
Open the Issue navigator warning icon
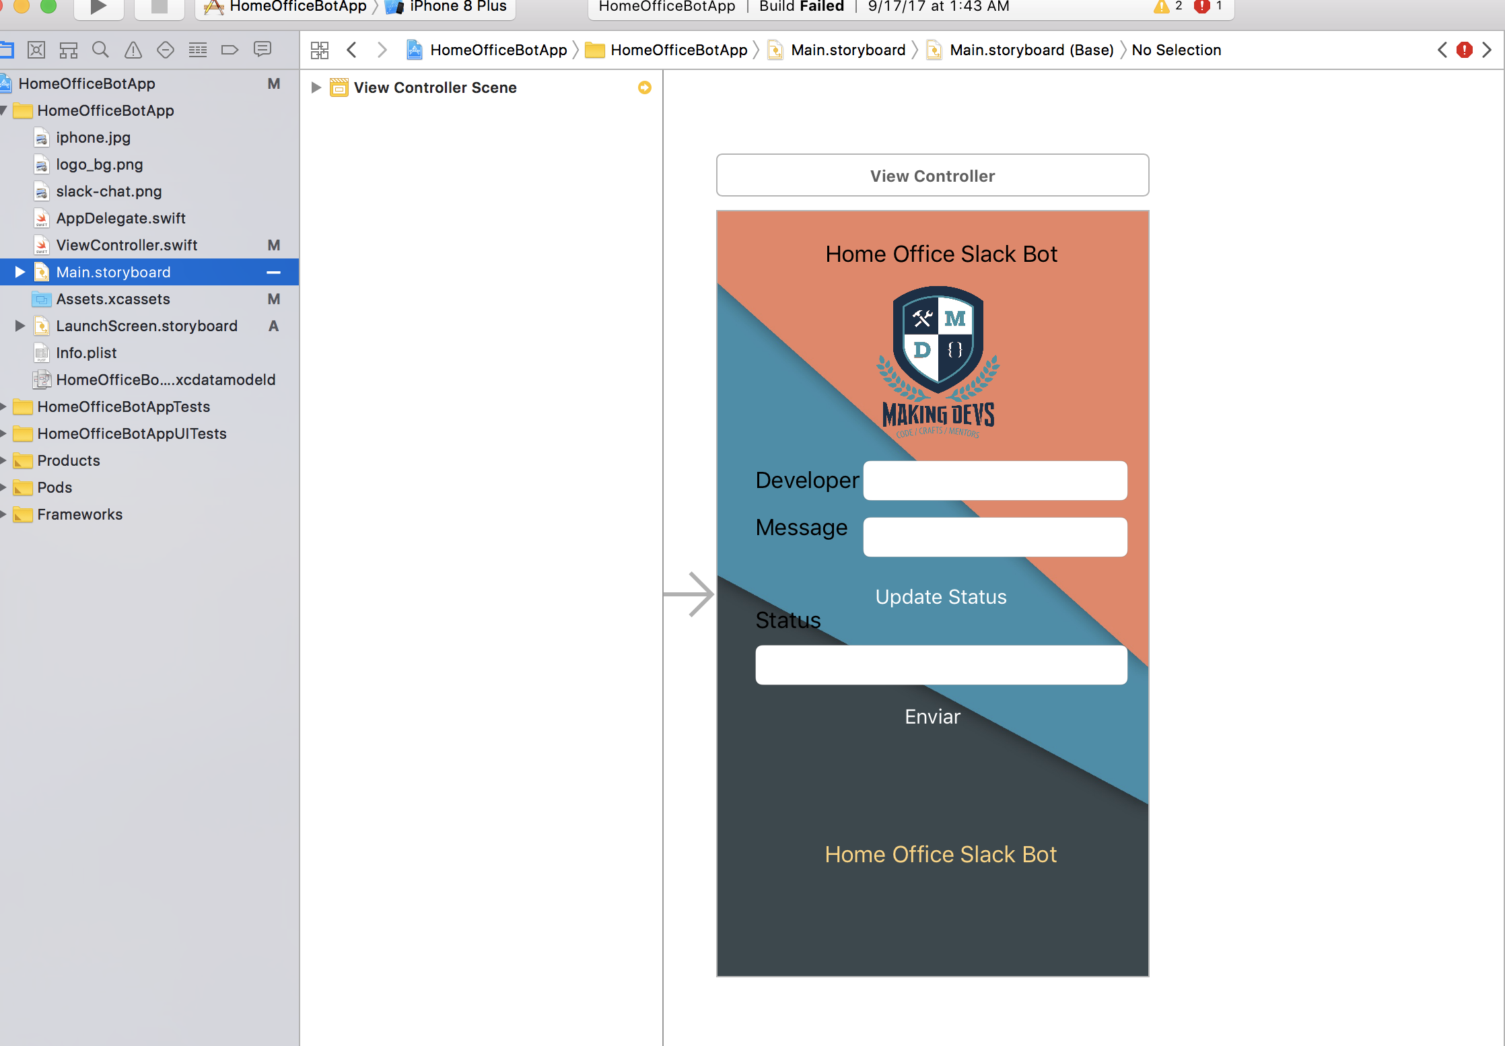pyautogui.click(x=133, y=50)
